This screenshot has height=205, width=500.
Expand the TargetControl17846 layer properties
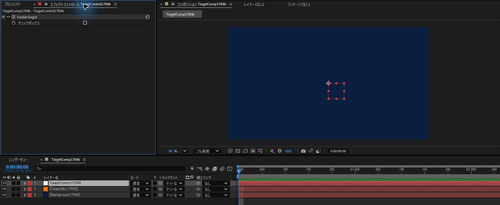pyautogui.click(x=25, y=183)
